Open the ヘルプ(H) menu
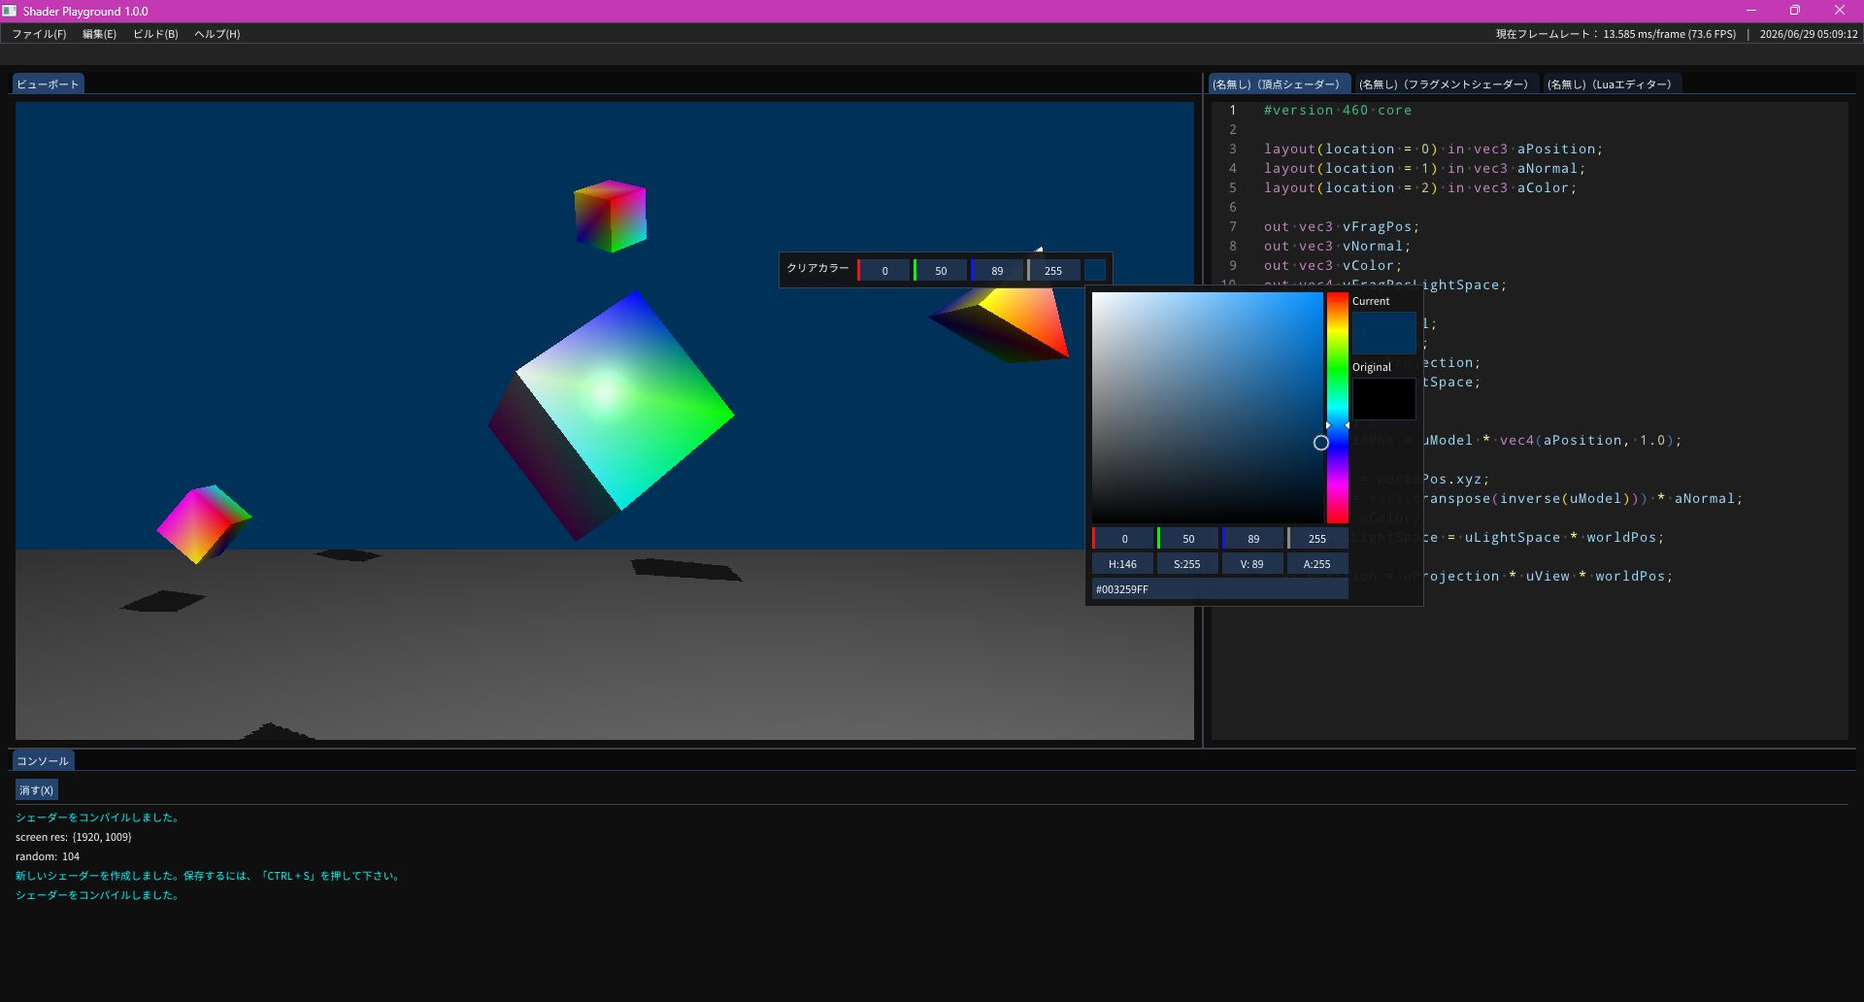Image resolution: width=1864 pixels, height=1002 pixels. point(217,34)
